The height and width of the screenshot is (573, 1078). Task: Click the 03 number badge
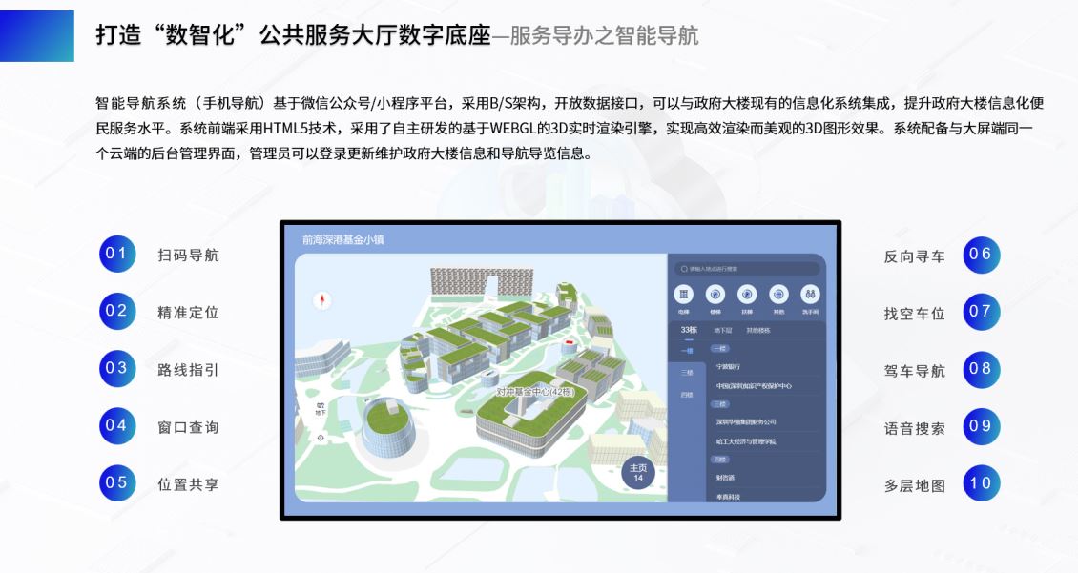(x=117, y=368)
